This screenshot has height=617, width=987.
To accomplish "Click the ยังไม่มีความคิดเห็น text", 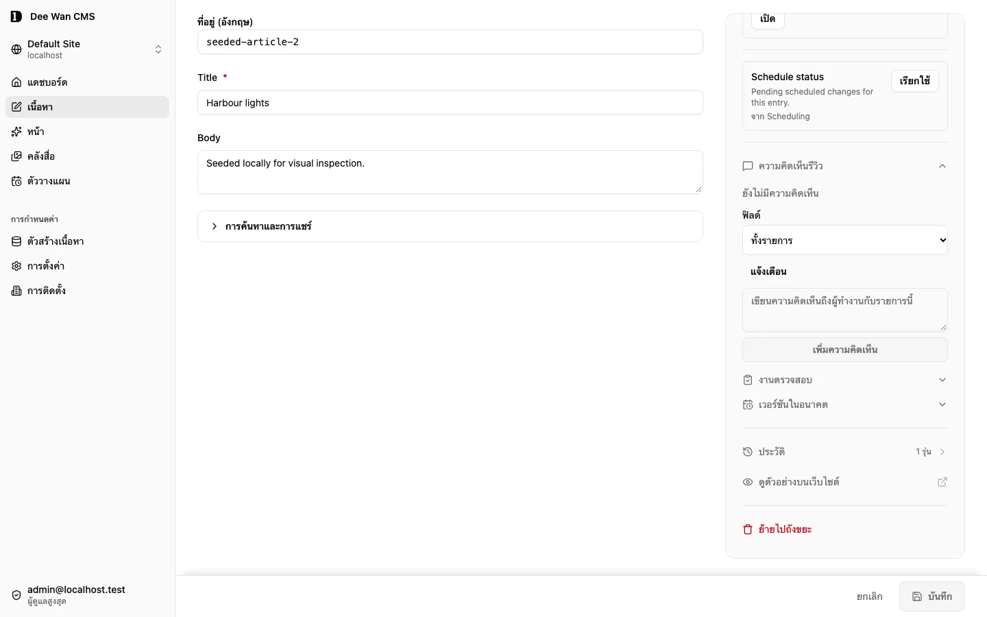I will coord(781,193).
